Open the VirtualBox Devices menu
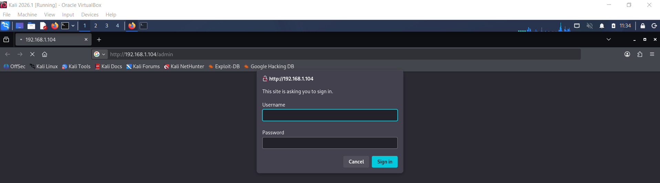The width and height of the screenshot is (660, 183). pos(90,15)
